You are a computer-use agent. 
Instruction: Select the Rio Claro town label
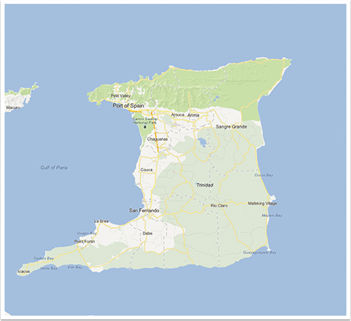pyautogui.click(x=219, y=206)
